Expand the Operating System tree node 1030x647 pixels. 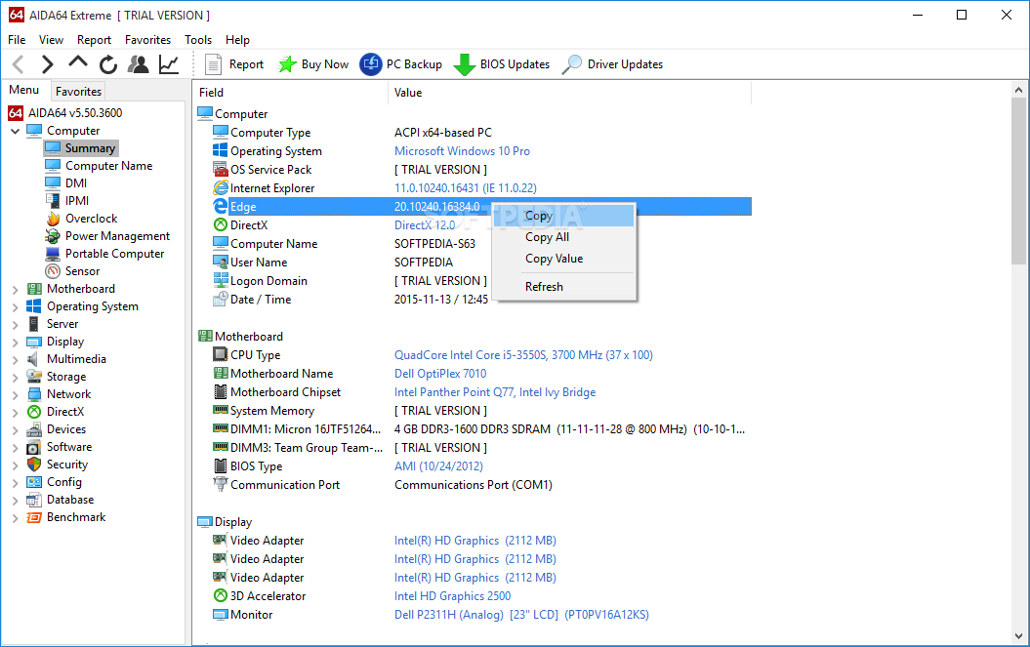click(15, 306)
